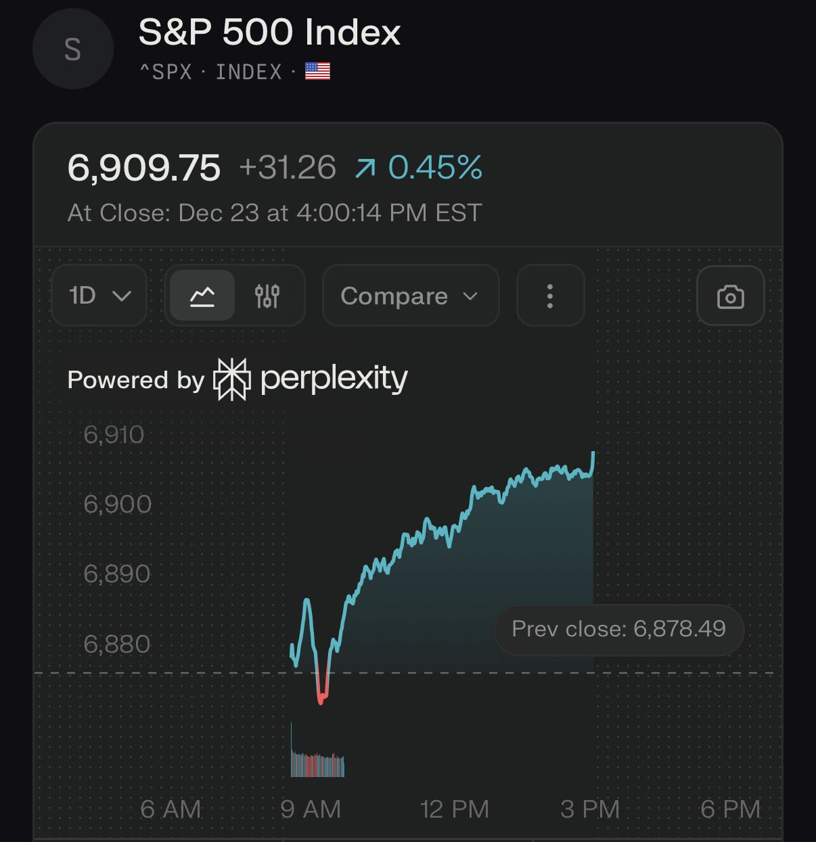Click the round S avatar icon
Viewport: 816px width, 842px height.
coord(72,49)
